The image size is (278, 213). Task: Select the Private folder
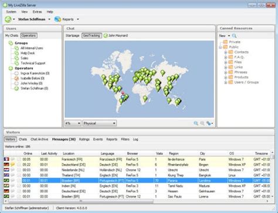(235, 42)
